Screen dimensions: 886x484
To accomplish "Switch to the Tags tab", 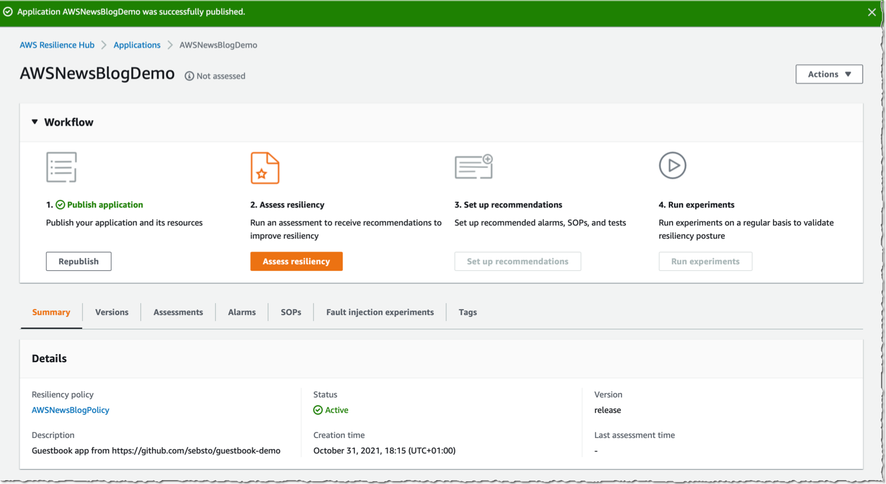I will pos(468,312).
